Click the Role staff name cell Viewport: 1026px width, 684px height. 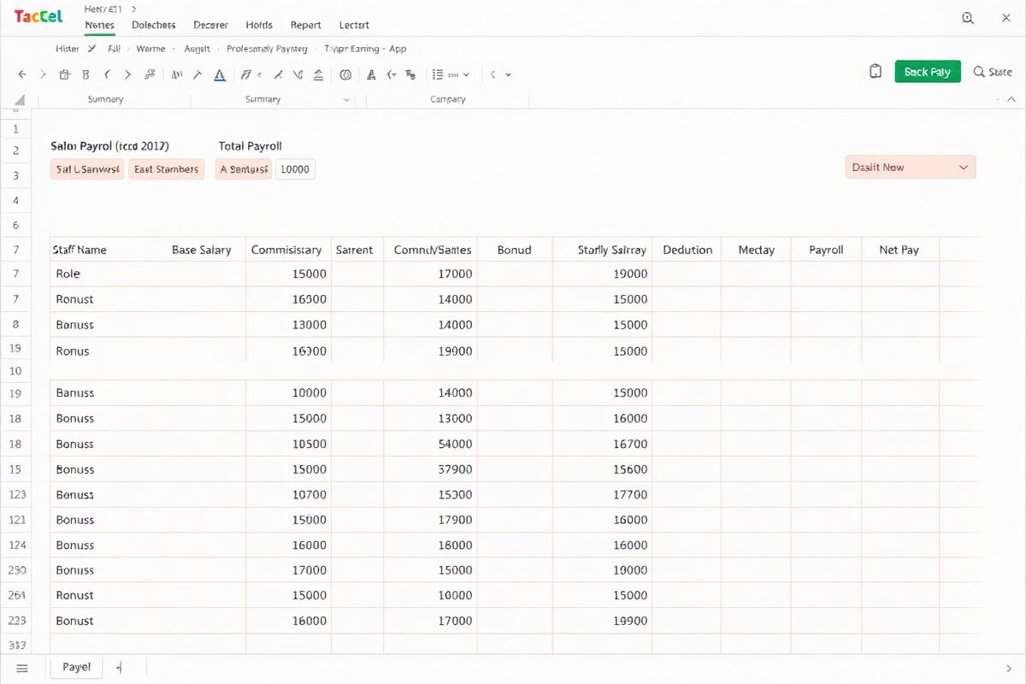coord(148,274)
